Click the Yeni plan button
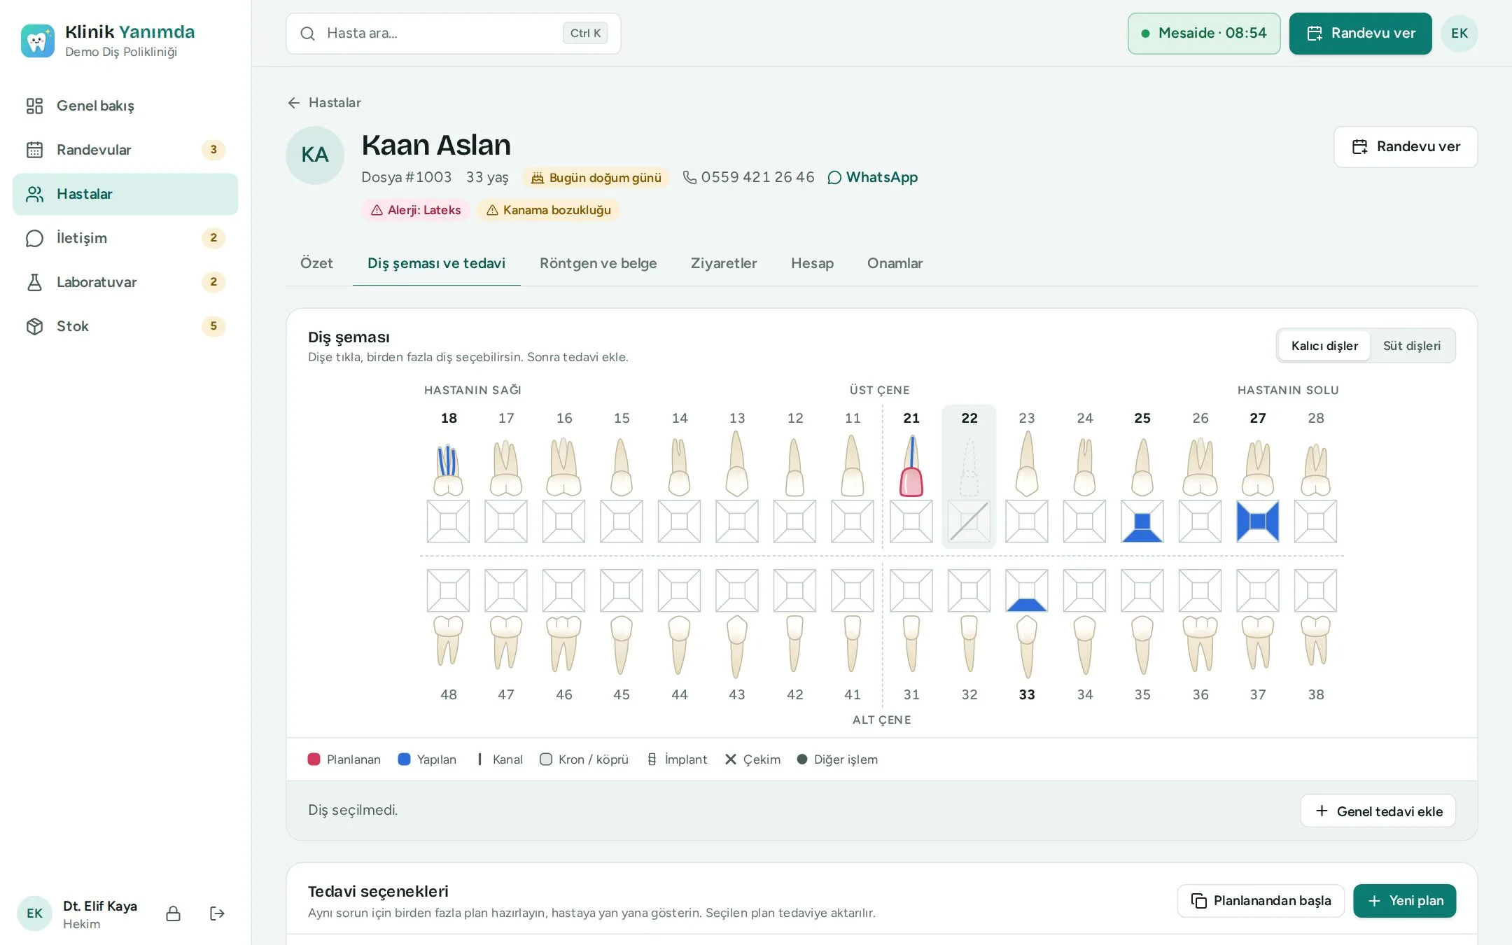1512x945 pixels. click(1404, 901)
